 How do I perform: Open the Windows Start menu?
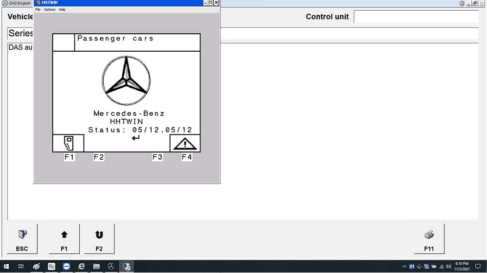click(x=6, y=267)
